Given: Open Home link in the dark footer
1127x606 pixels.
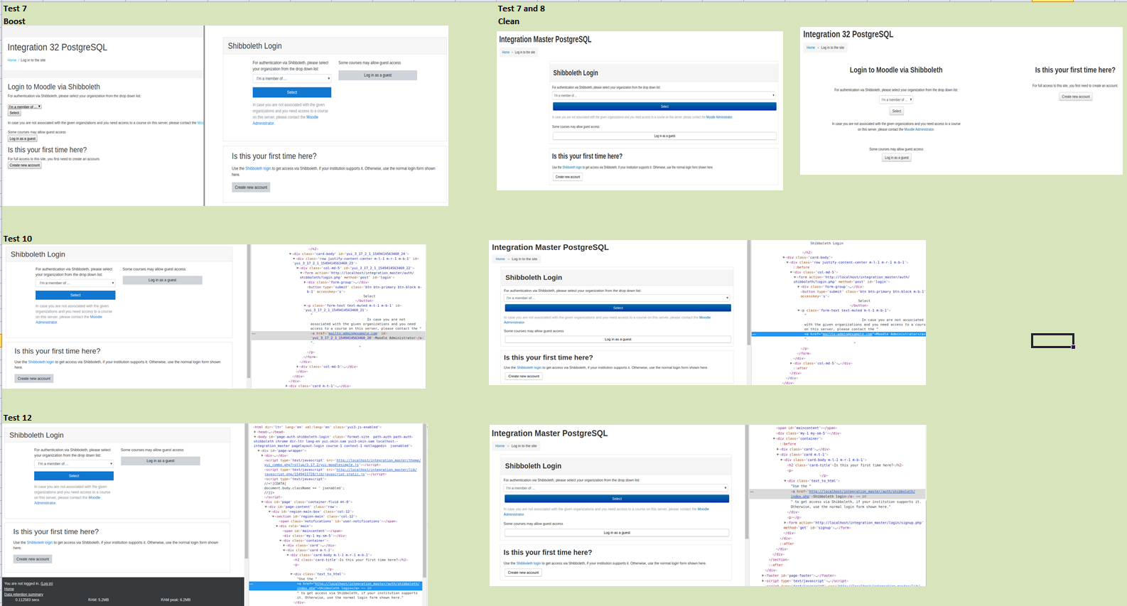Looking at the screenshot, I should point(9,589).
